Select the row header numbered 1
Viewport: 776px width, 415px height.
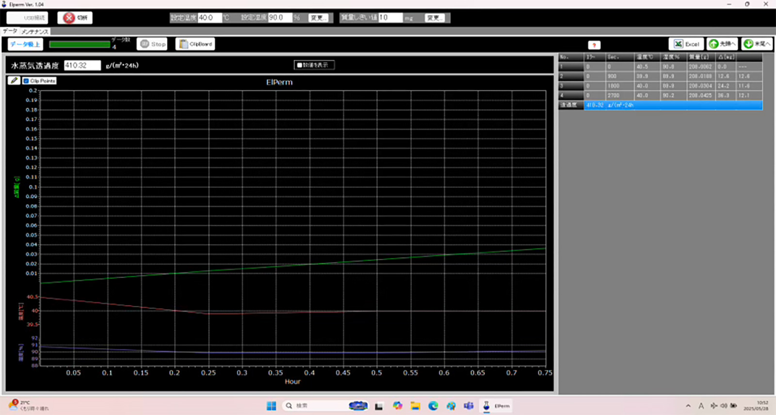(x=571, y=66)
